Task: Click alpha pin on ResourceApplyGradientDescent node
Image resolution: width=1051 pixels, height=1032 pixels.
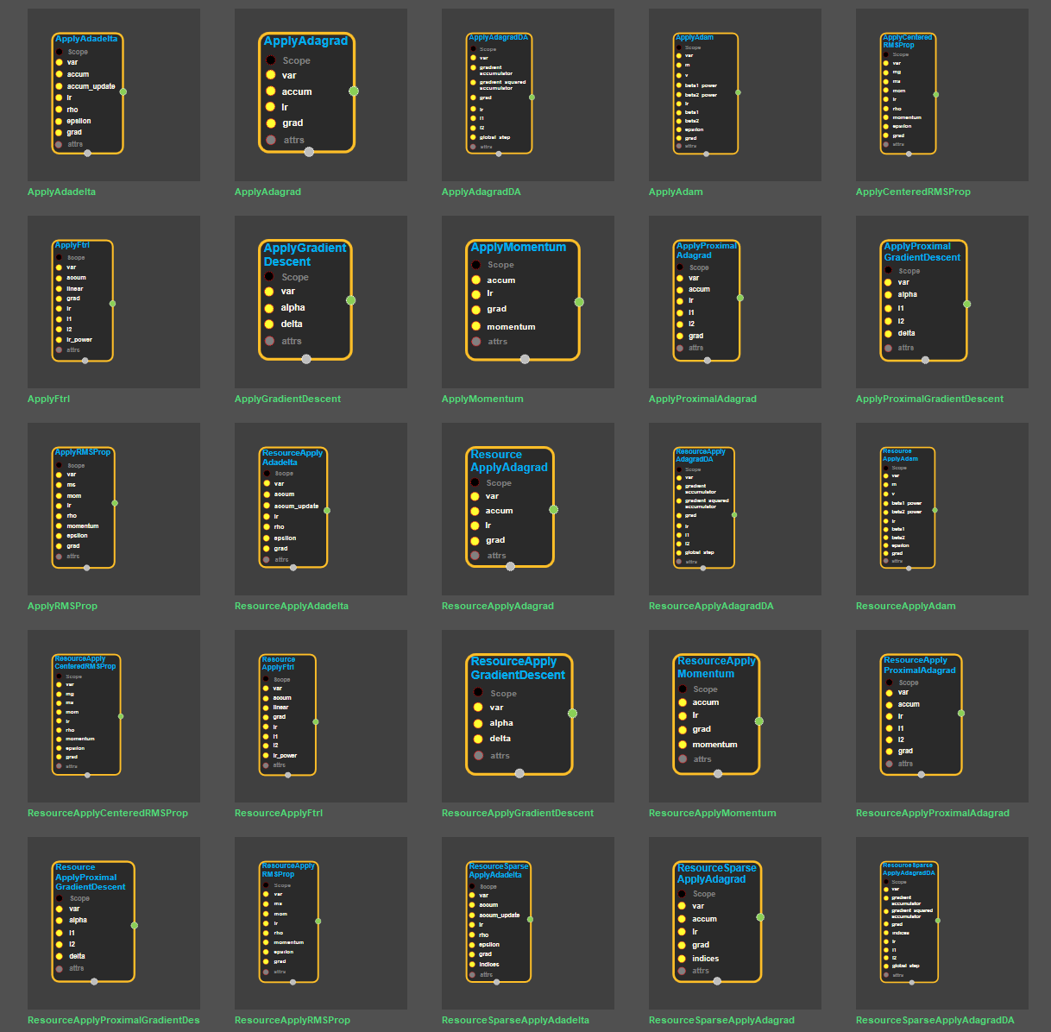Action: click(x=478, y=722)
